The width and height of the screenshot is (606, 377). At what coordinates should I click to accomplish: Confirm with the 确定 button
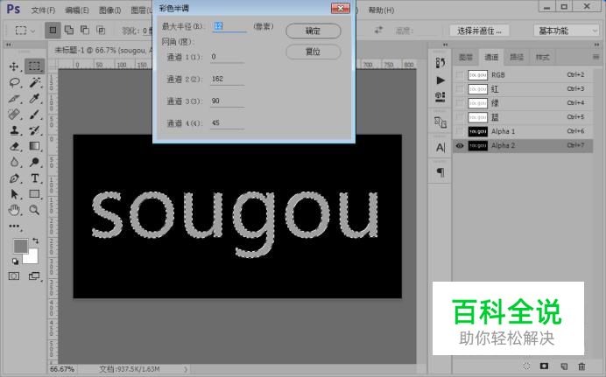tap(313, 31)
